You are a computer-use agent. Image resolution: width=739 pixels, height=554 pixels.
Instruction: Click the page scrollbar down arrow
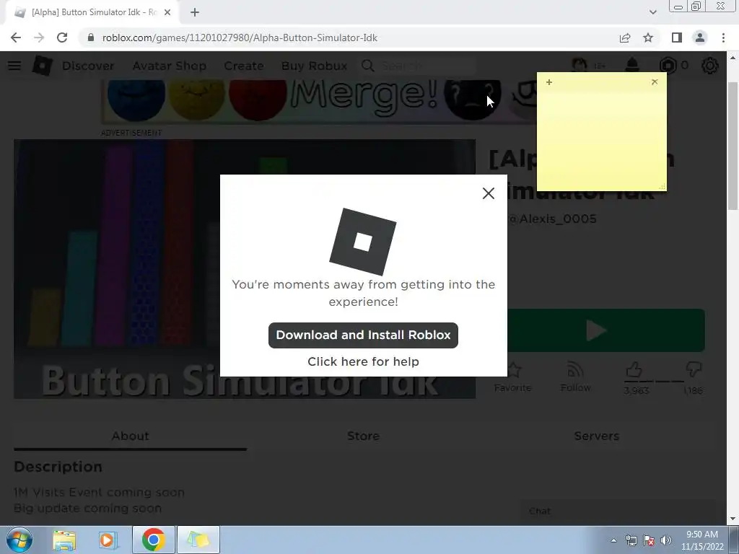[x=733, y=519]
